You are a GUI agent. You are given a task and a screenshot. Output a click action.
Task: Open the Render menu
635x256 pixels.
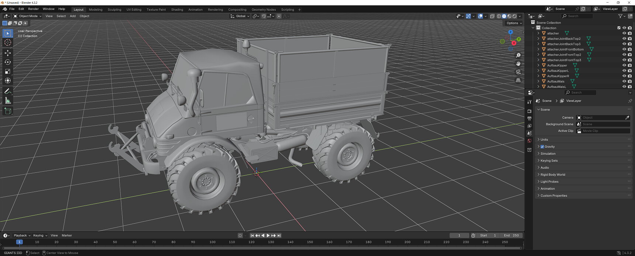33,9
